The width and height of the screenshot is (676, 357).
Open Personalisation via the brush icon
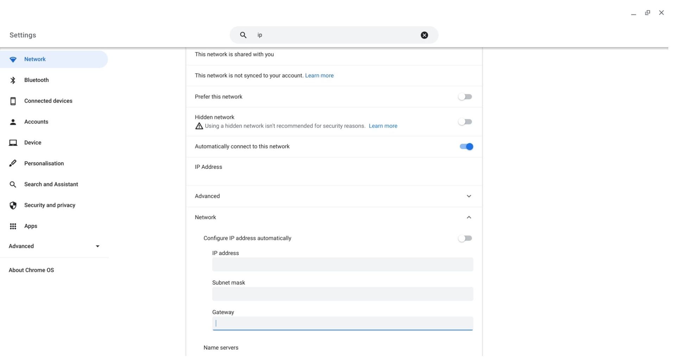(13, 163)
